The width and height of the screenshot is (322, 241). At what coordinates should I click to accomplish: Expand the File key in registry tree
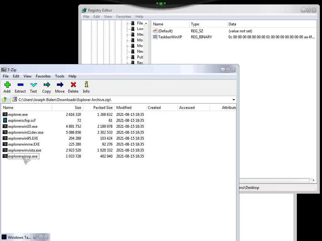[127, 24]
